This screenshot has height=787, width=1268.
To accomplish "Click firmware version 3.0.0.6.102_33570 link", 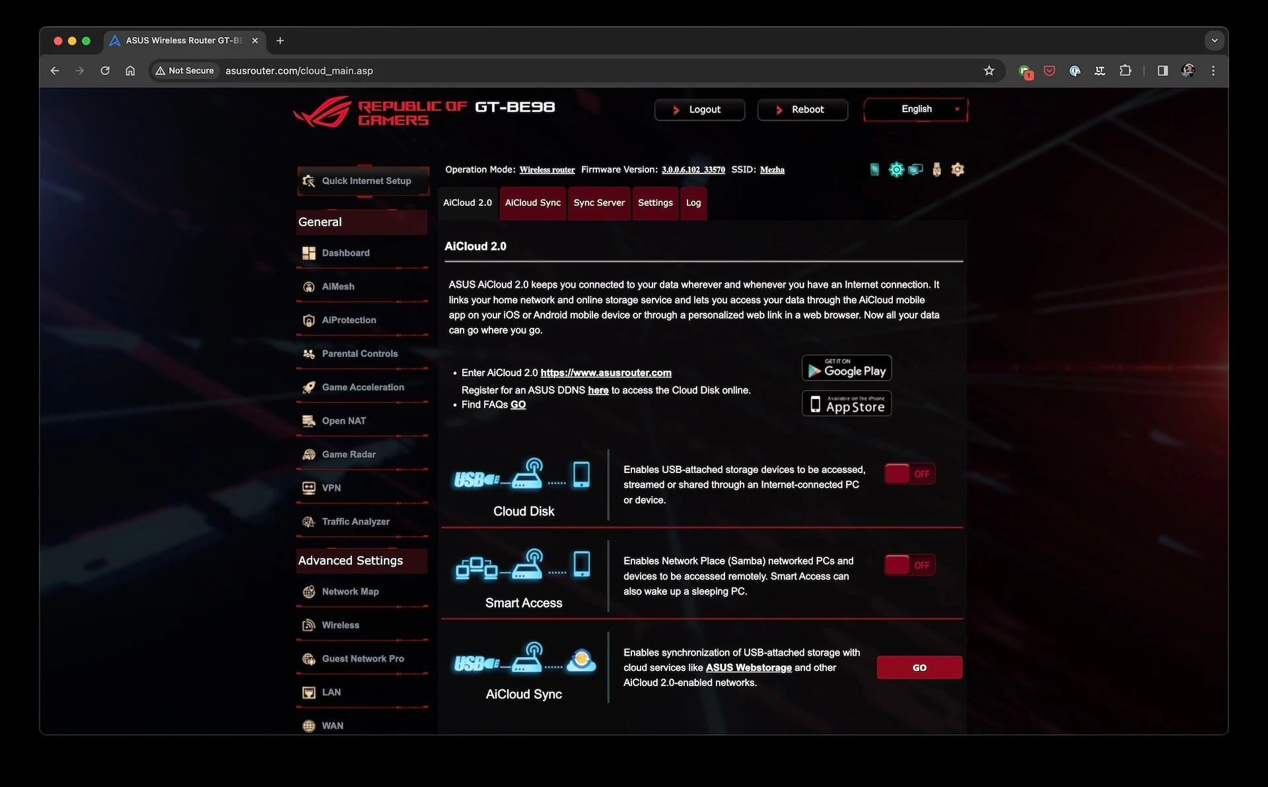I will tap(693, 170).
